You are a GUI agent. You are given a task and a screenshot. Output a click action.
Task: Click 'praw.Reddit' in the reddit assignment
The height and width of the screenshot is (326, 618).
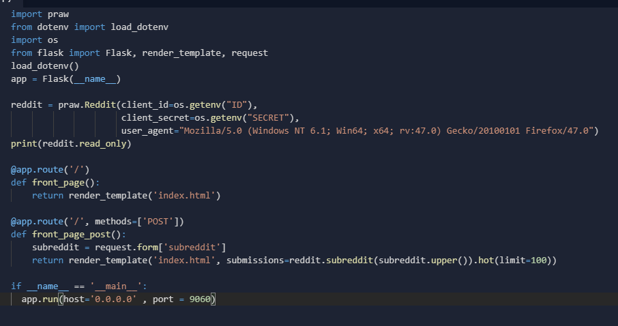[x=87, y=105]
